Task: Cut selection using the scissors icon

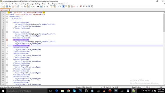Action: click(22, 6)
